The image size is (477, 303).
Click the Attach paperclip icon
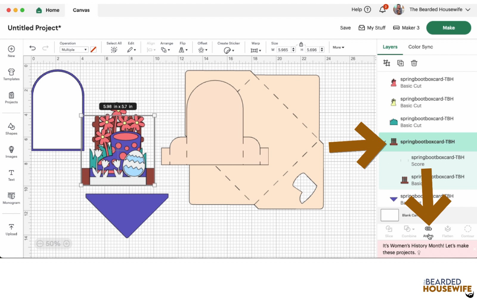point(428,229)
